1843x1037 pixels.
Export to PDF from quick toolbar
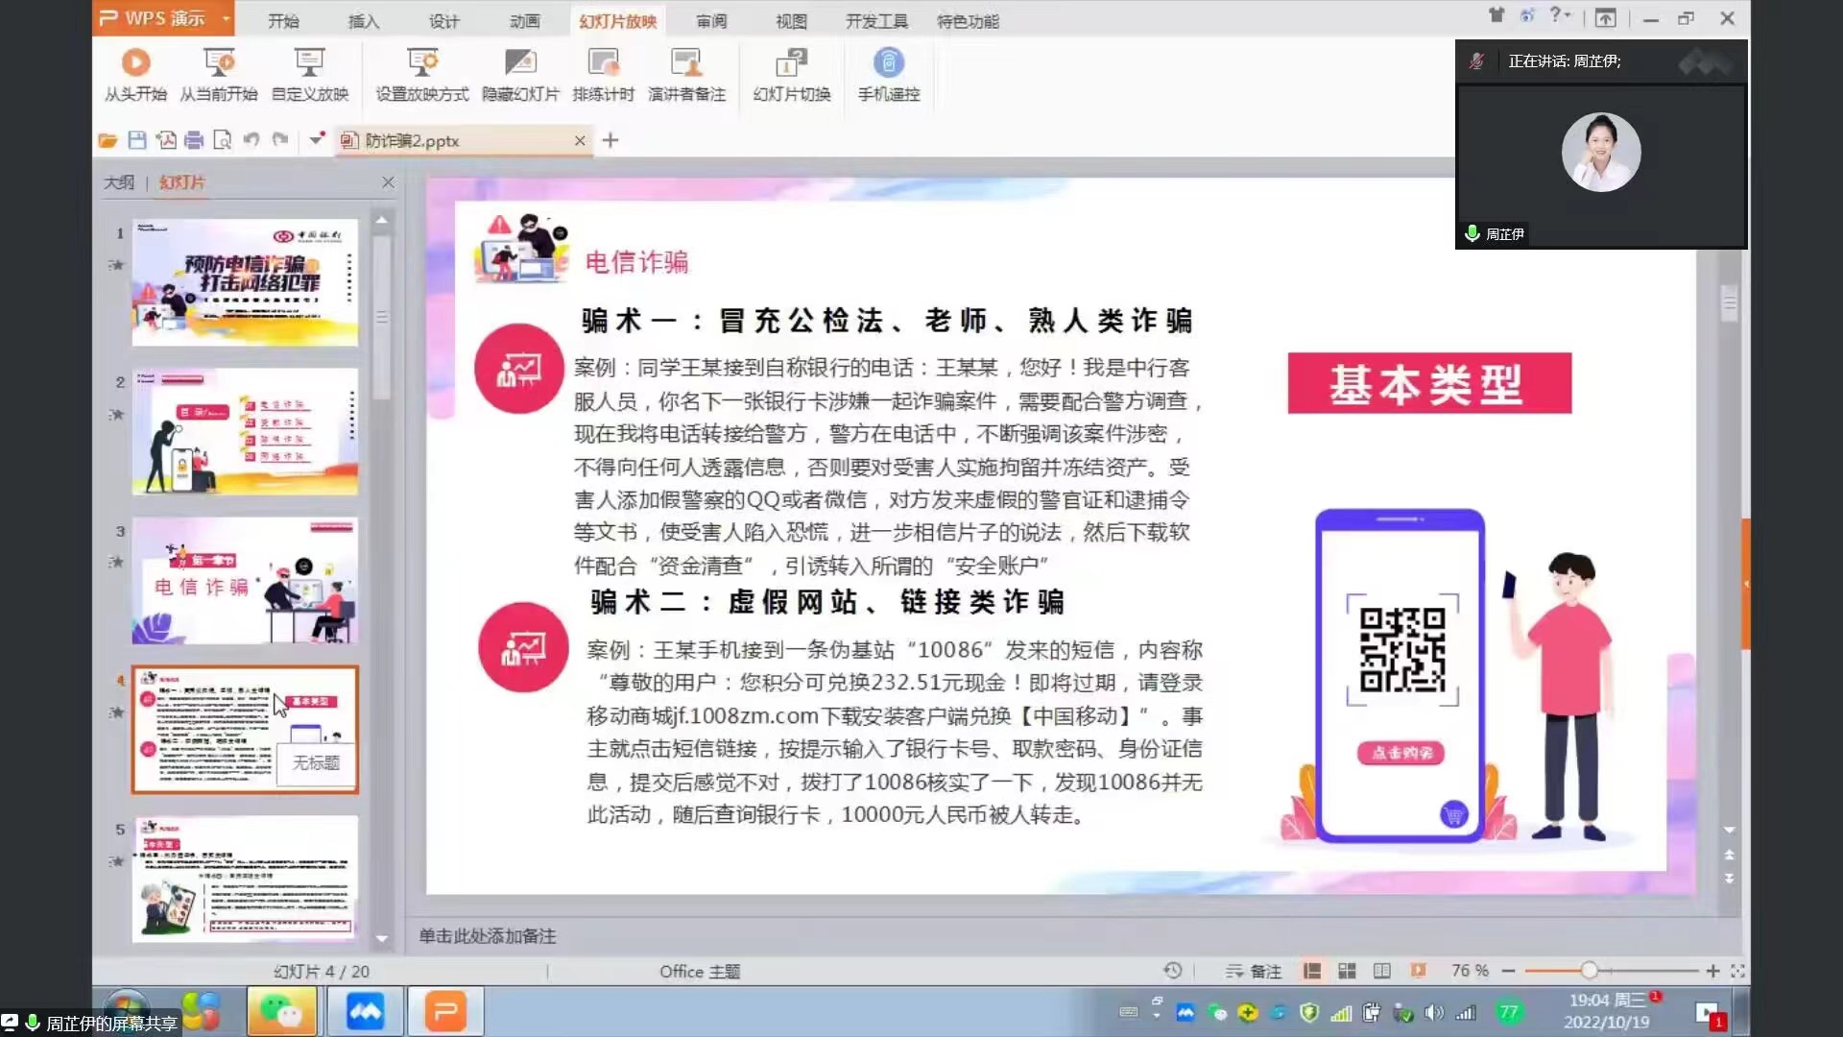point(166,141)
